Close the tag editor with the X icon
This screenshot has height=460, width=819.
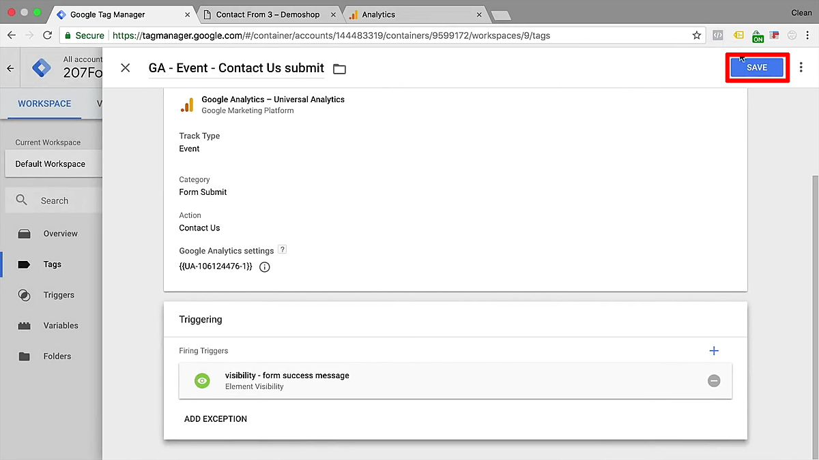(125, 67)
